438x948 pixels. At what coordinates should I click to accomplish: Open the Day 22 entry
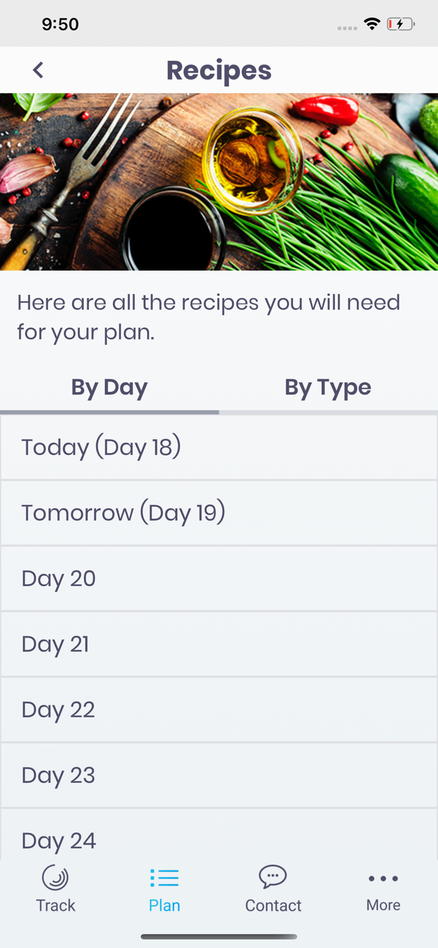219,709
